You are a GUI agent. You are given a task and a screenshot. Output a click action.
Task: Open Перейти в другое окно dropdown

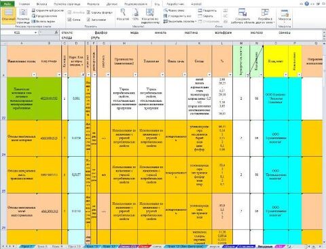click(265, 16)
